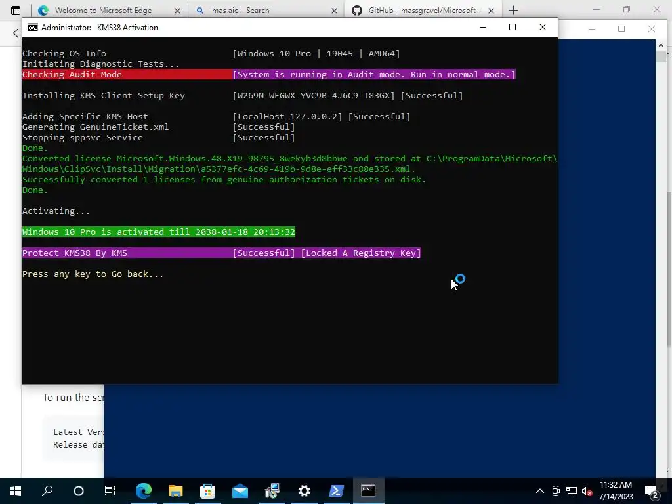Viewport: 672px width, 504px height.
Task: Click "Windows 10 Pro is activated till" line
Action: pyautogui.click(x=159, y=232)
